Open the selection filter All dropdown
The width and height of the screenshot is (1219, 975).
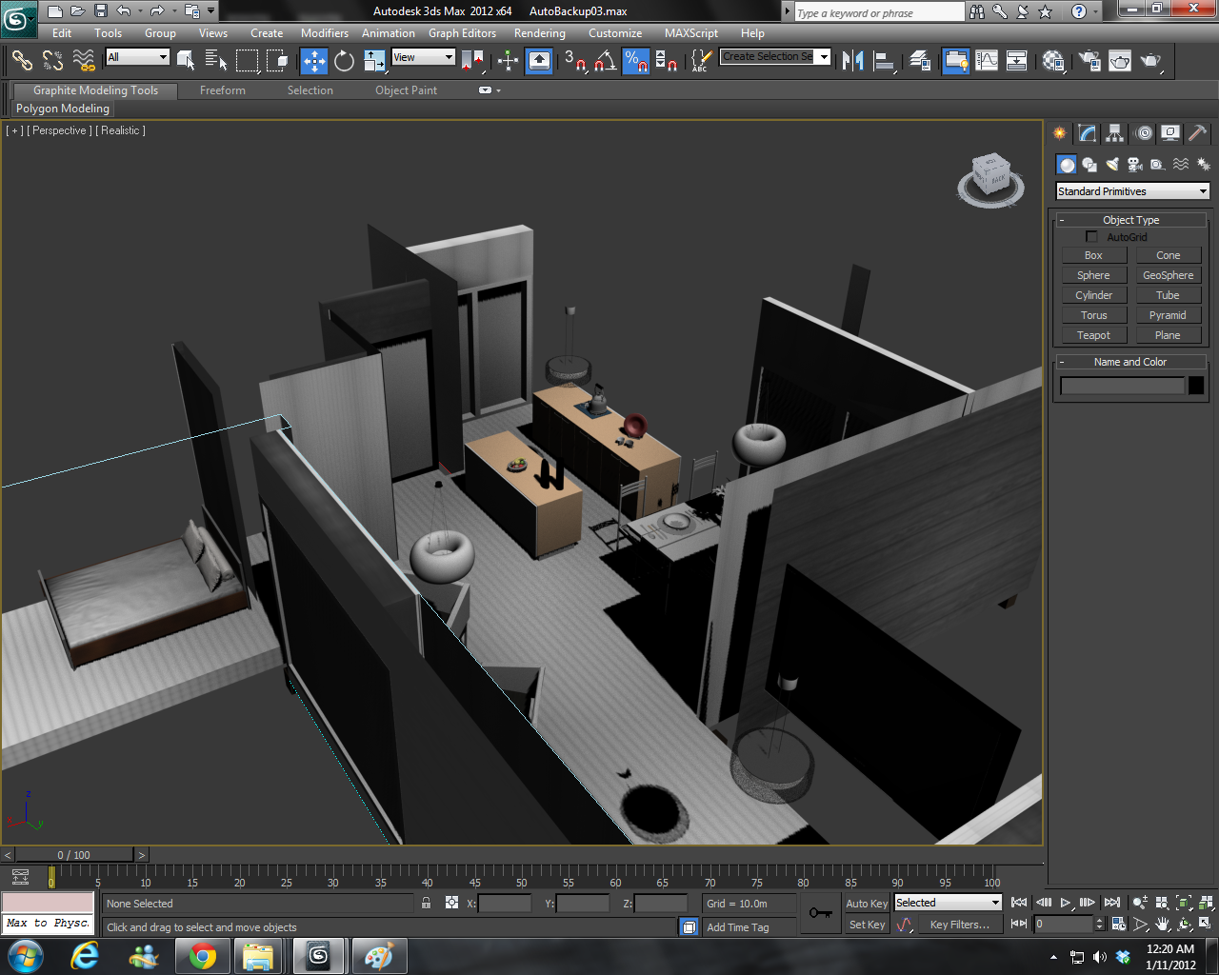(135, 56)
